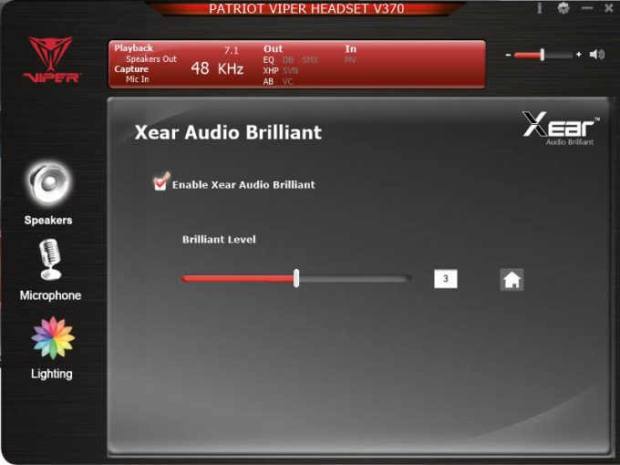
Task: Toggle the SVN output indicator
Action: tap(290, 71)
